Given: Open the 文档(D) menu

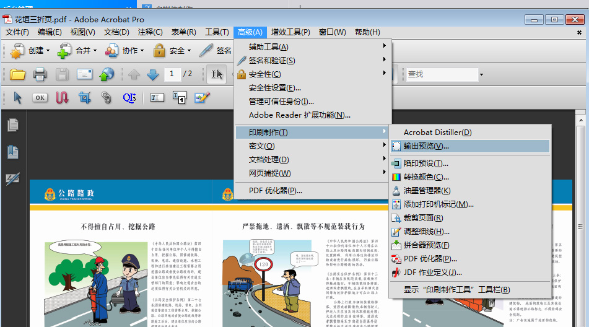Looking at the screenshot, I should pyautogui.click(x=116, y=32).
